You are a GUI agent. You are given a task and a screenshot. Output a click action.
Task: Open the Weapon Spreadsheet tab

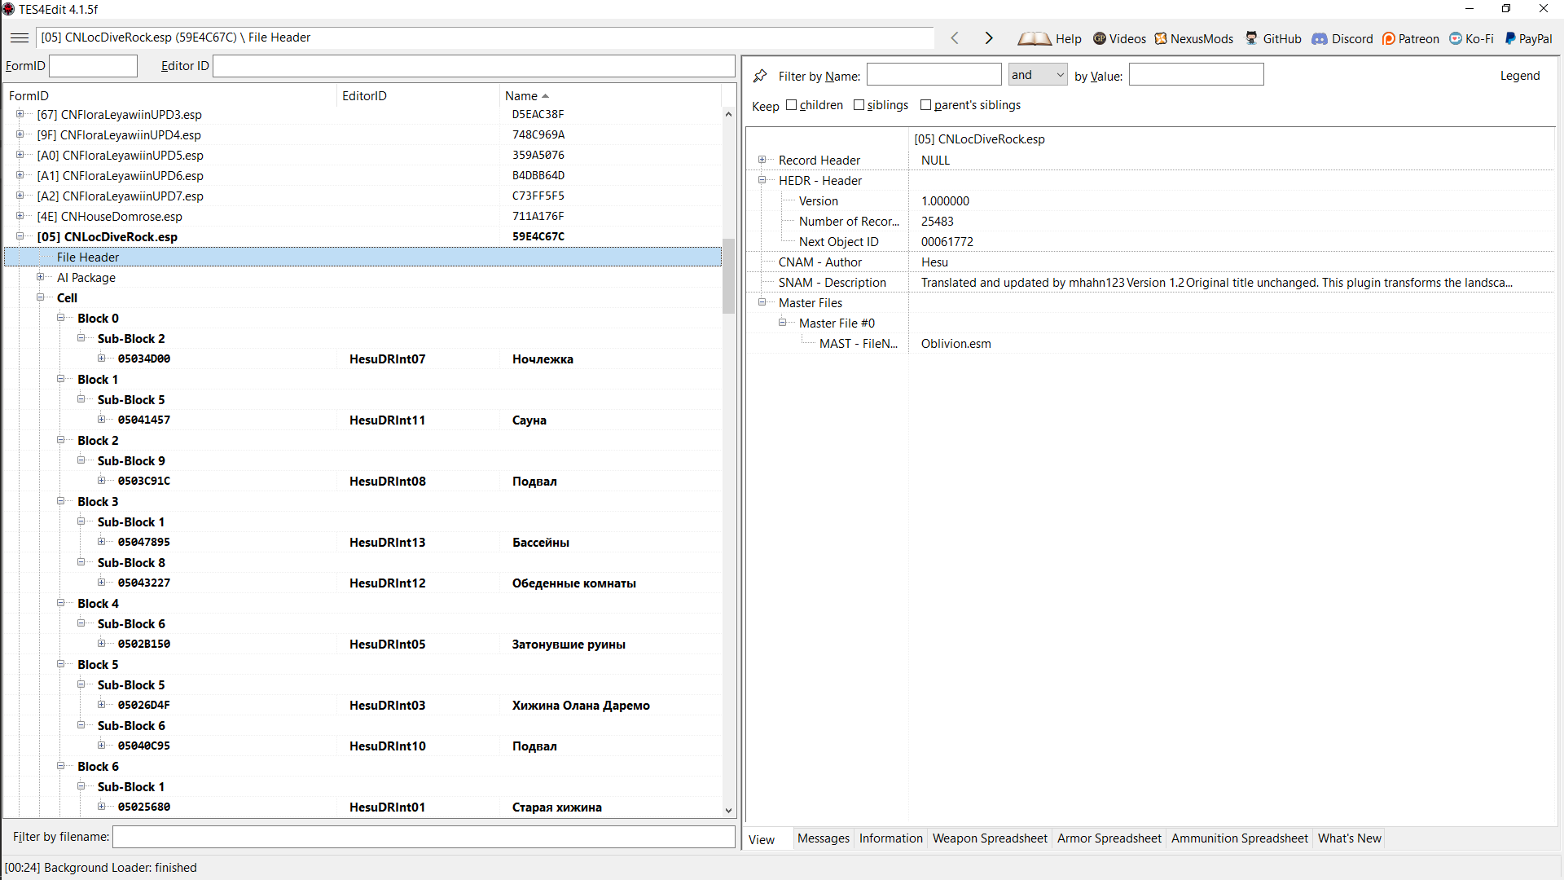pos(989,838)
